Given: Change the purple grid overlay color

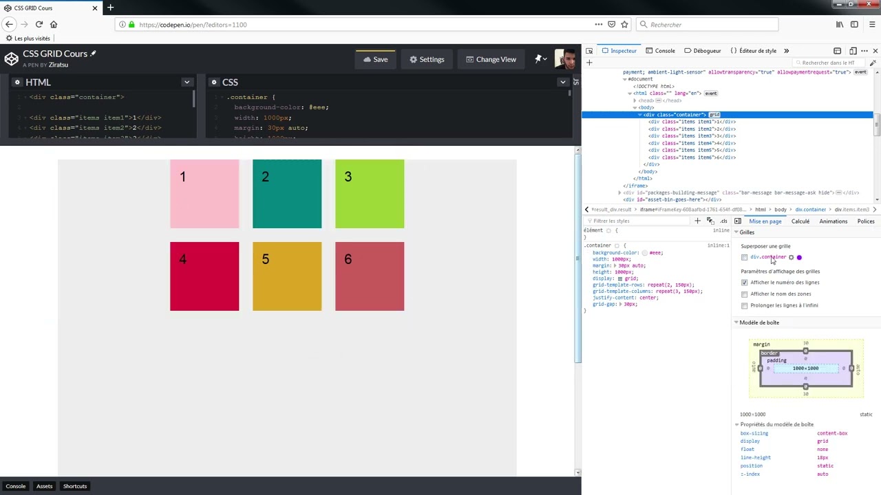Looking at the screenshot, I should [x=799, y=257].
